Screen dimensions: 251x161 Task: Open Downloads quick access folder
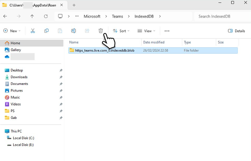click(19, 77)
